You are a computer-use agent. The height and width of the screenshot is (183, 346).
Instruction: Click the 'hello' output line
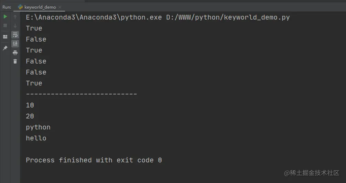[x=36, y=138]
